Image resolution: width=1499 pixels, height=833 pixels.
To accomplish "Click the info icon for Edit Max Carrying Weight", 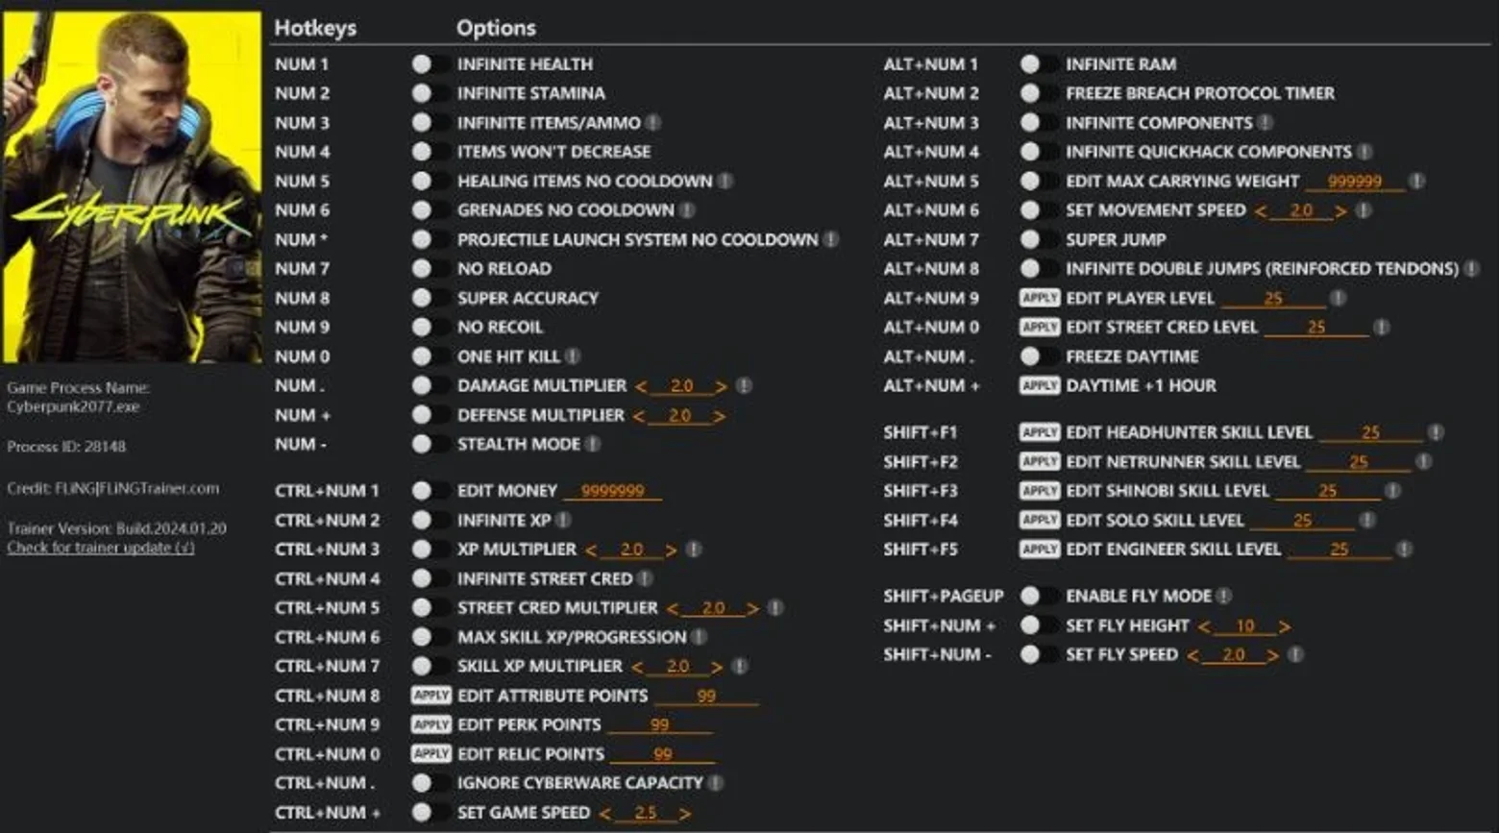I will (1416, 181).
